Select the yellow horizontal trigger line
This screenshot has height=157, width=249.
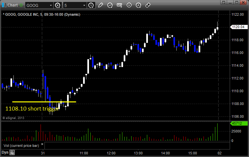click(44, 102)
